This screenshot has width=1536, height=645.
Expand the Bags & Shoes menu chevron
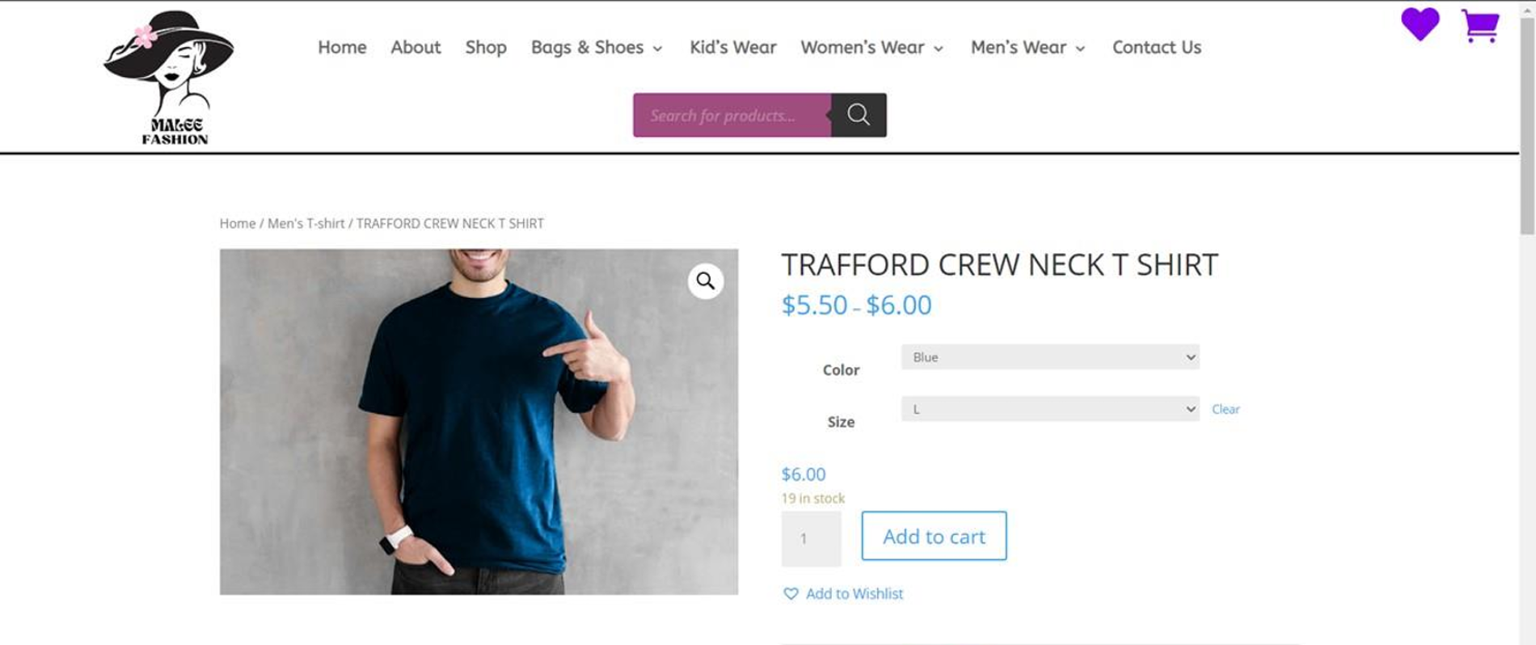pyautogui.click(x=658, y=48)
